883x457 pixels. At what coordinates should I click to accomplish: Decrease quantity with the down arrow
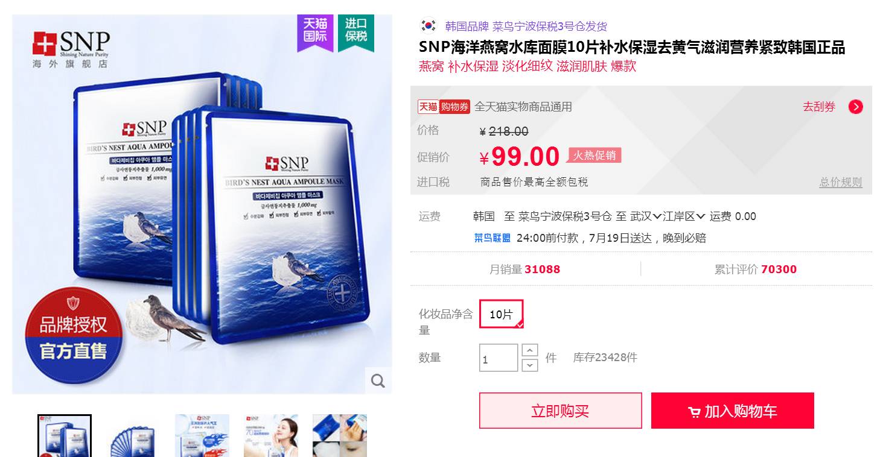tap(529, 365)
